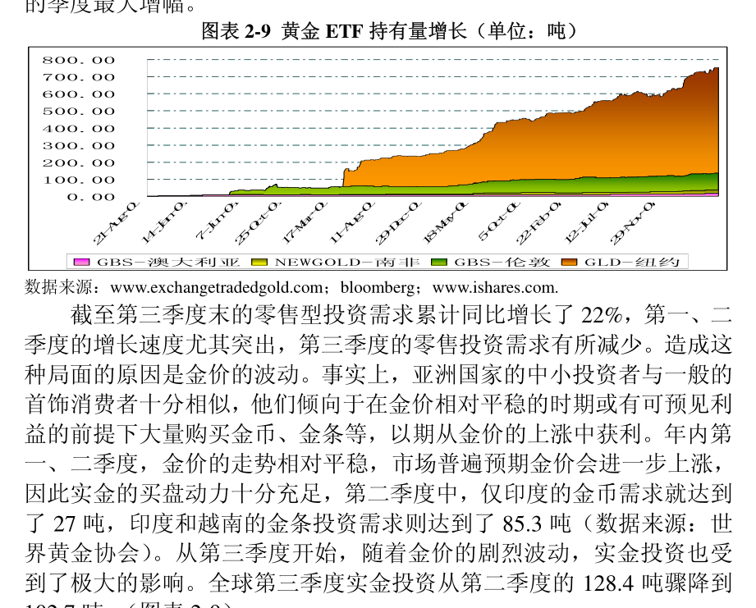Click the 300.00 y-axis label

(78, 146)
